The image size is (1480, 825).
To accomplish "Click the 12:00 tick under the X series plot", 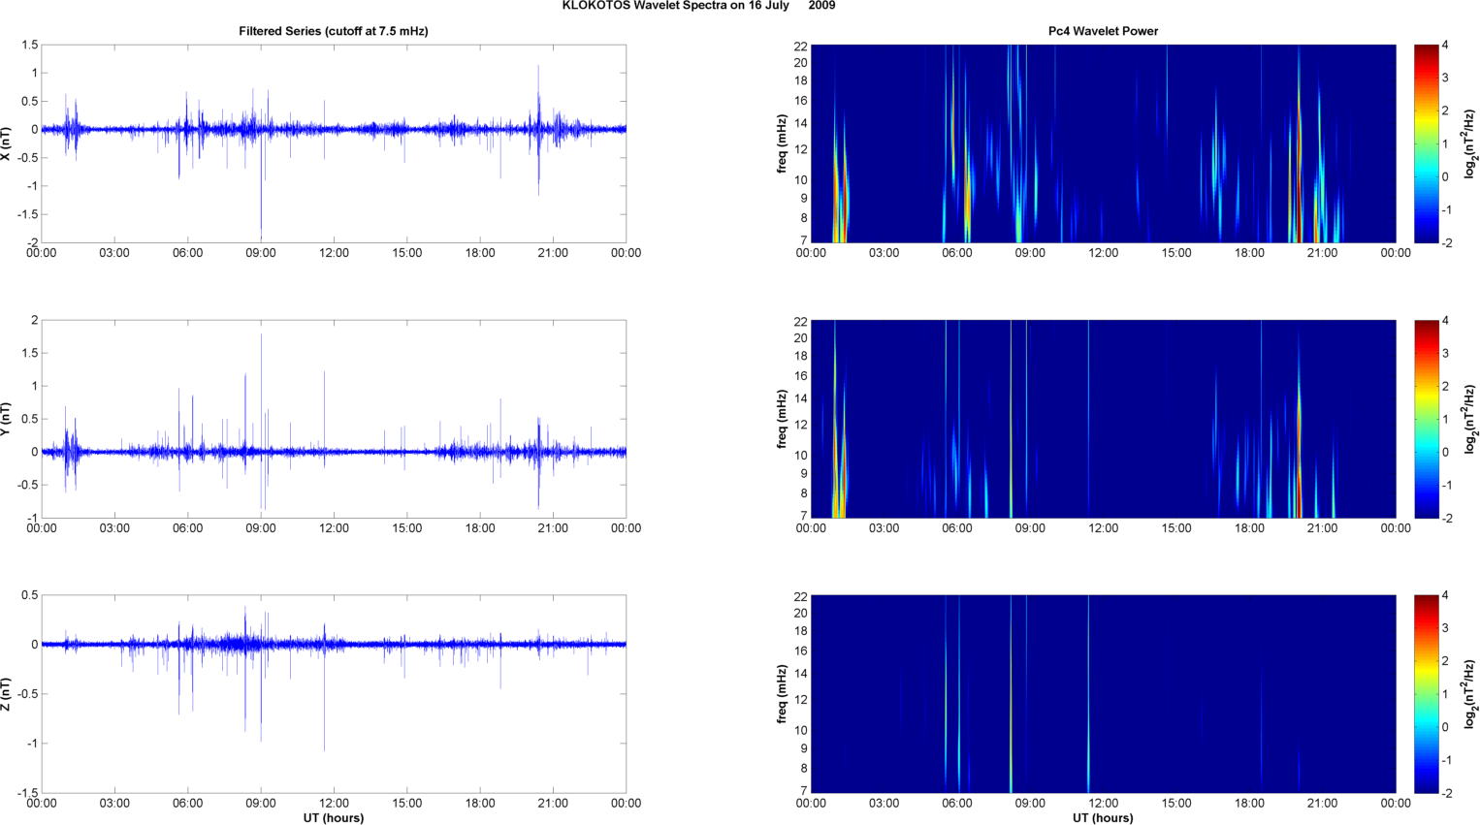I will (334, 253).
